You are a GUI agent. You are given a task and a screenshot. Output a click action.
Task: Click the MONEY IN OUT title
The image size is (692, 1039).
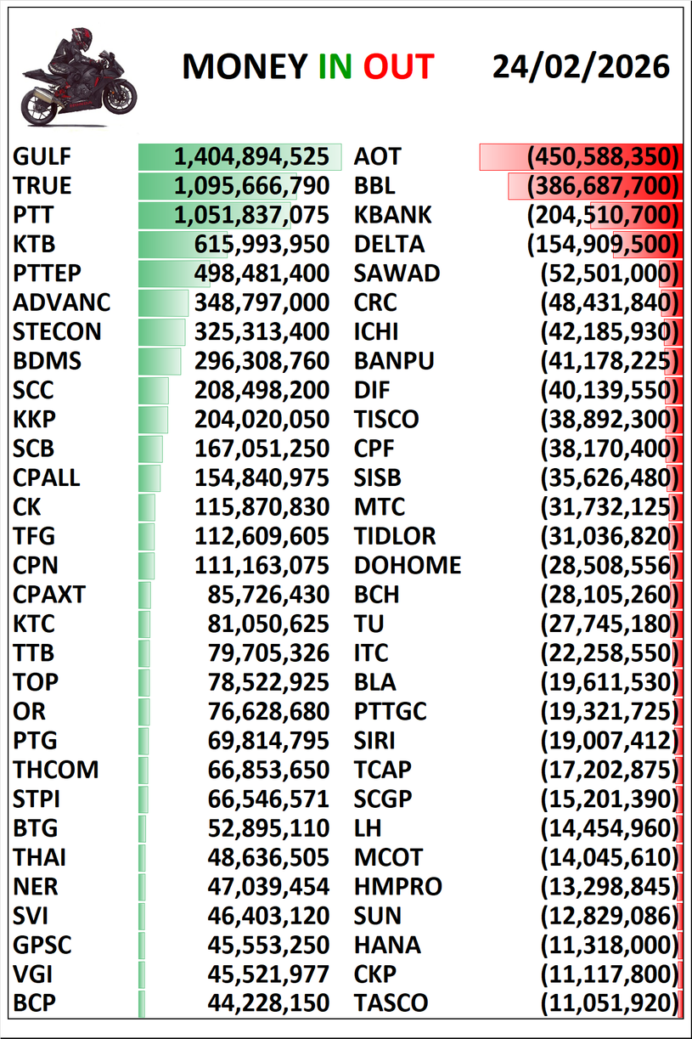[308, 67]
